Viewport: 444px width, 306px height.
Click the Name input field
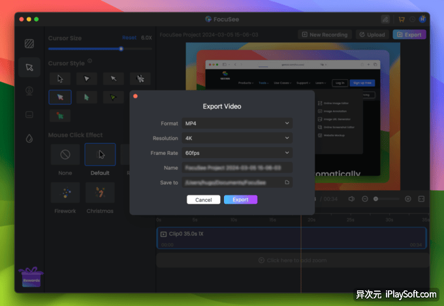(x=237, y=168)
